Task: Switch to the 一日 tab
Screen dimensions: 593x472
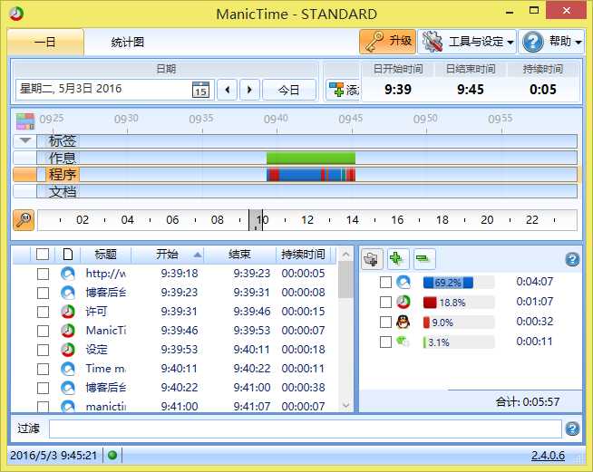Action: pyautogui.click(x=45, y=42)
